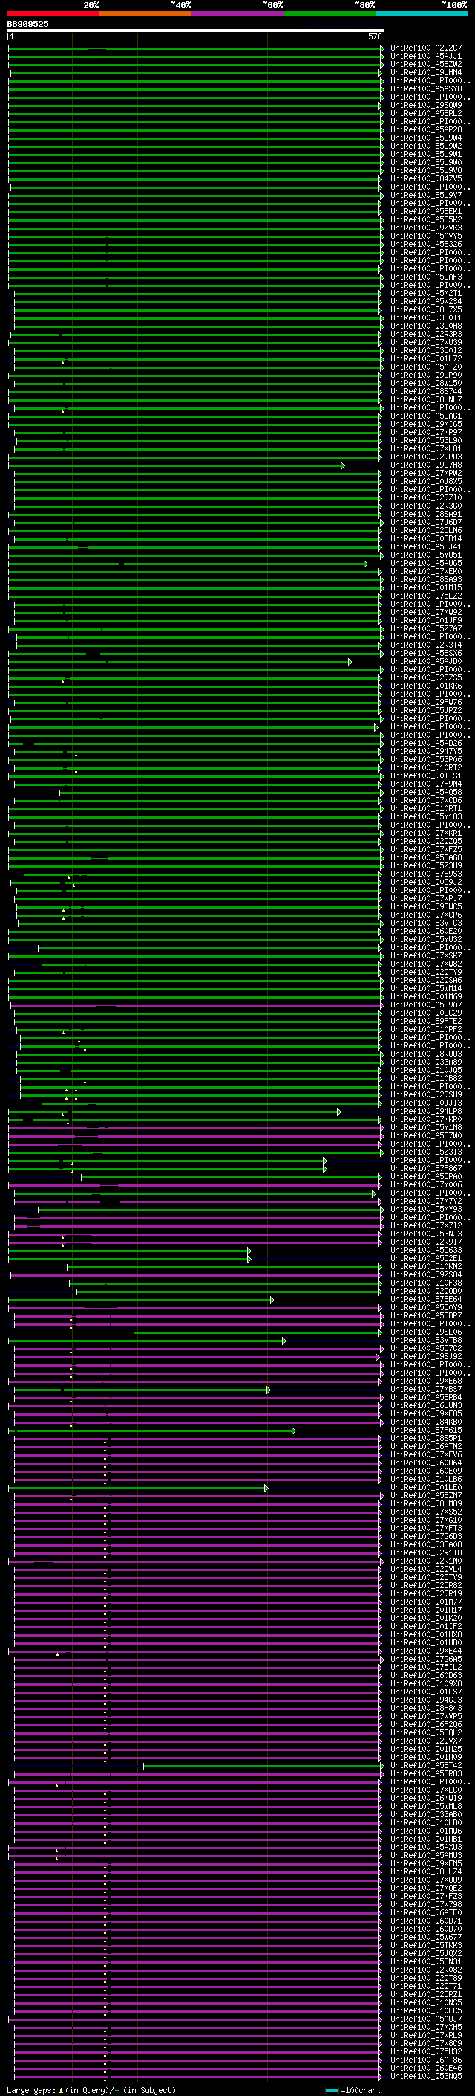Select the query label BB909525
475x2096 pixels.
(27, 25)
